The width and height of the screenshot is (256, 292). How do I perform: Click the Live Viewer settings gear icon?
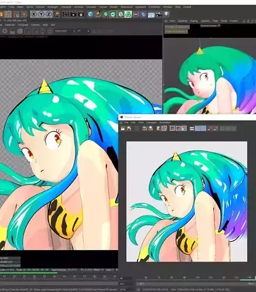[5, 31]
